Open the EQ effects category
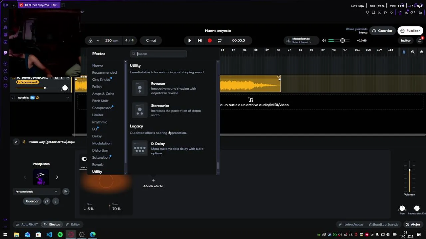Screen dimensions: 426x239 (x=95, y=129)
